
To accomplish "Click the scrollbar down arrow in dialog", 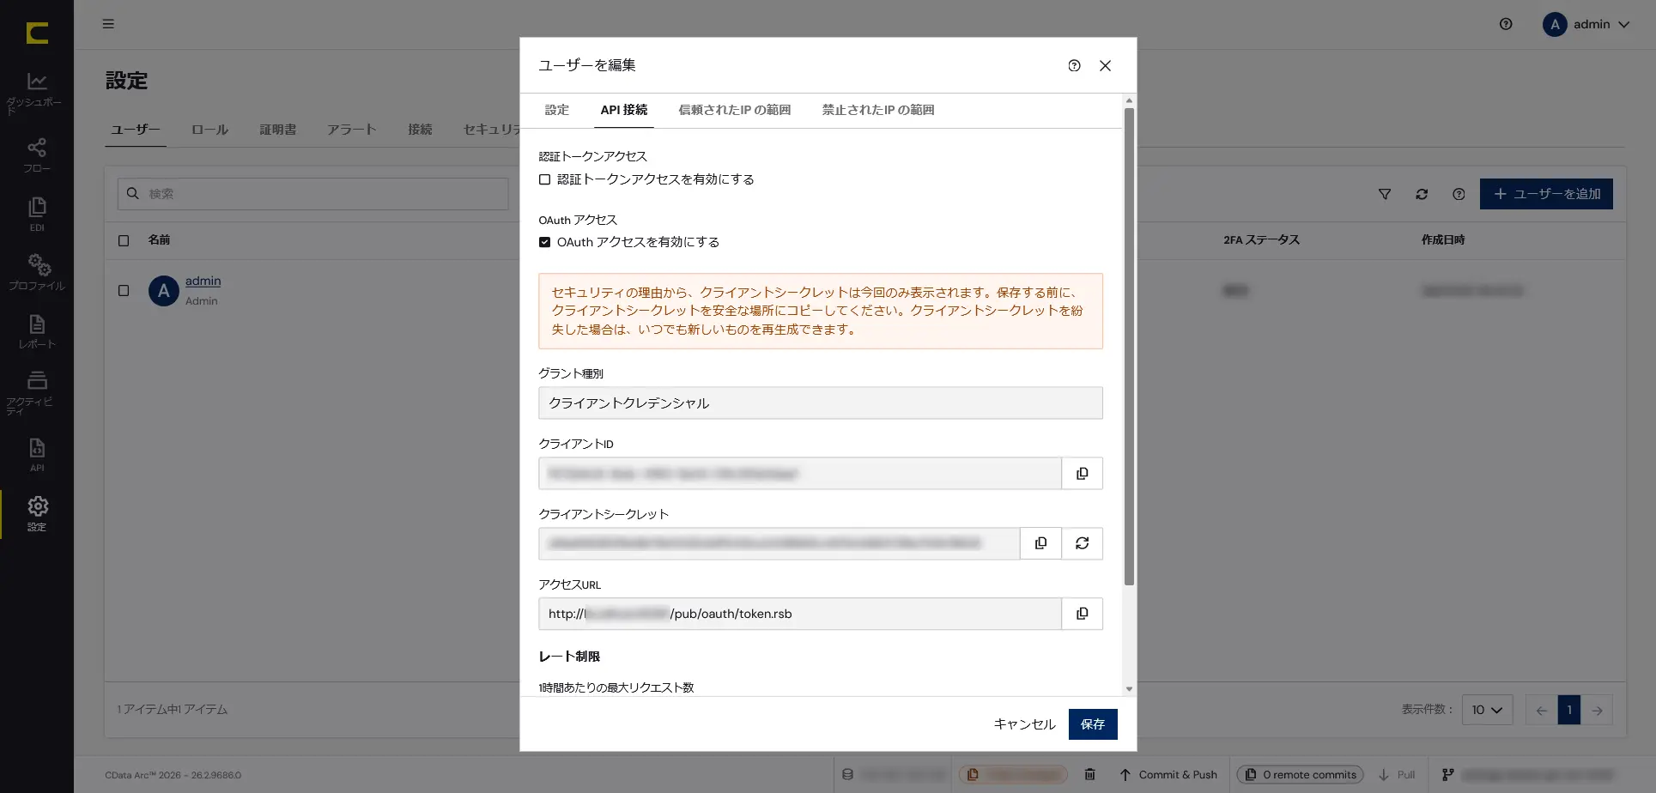I will (1129, 689).
